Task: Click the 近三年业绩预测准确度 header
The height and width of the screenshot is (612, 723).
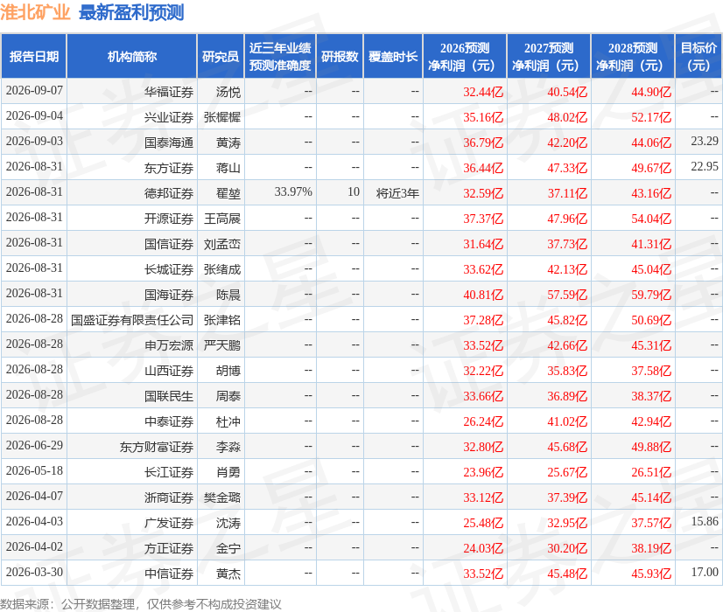Action: 280,57
